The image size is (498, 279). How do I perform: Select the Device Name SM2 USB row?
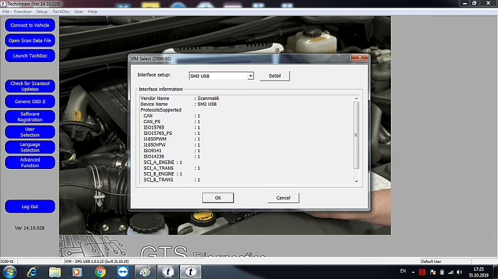tap(179, 104)
